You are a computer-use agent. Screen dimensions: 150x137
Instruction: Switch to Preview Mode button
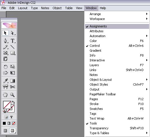point(13,130)
